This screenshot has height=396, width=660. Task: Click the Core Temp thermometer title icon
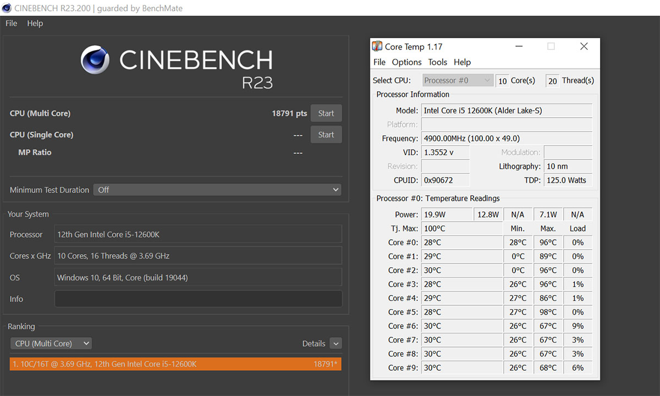[x=377, y=47]
